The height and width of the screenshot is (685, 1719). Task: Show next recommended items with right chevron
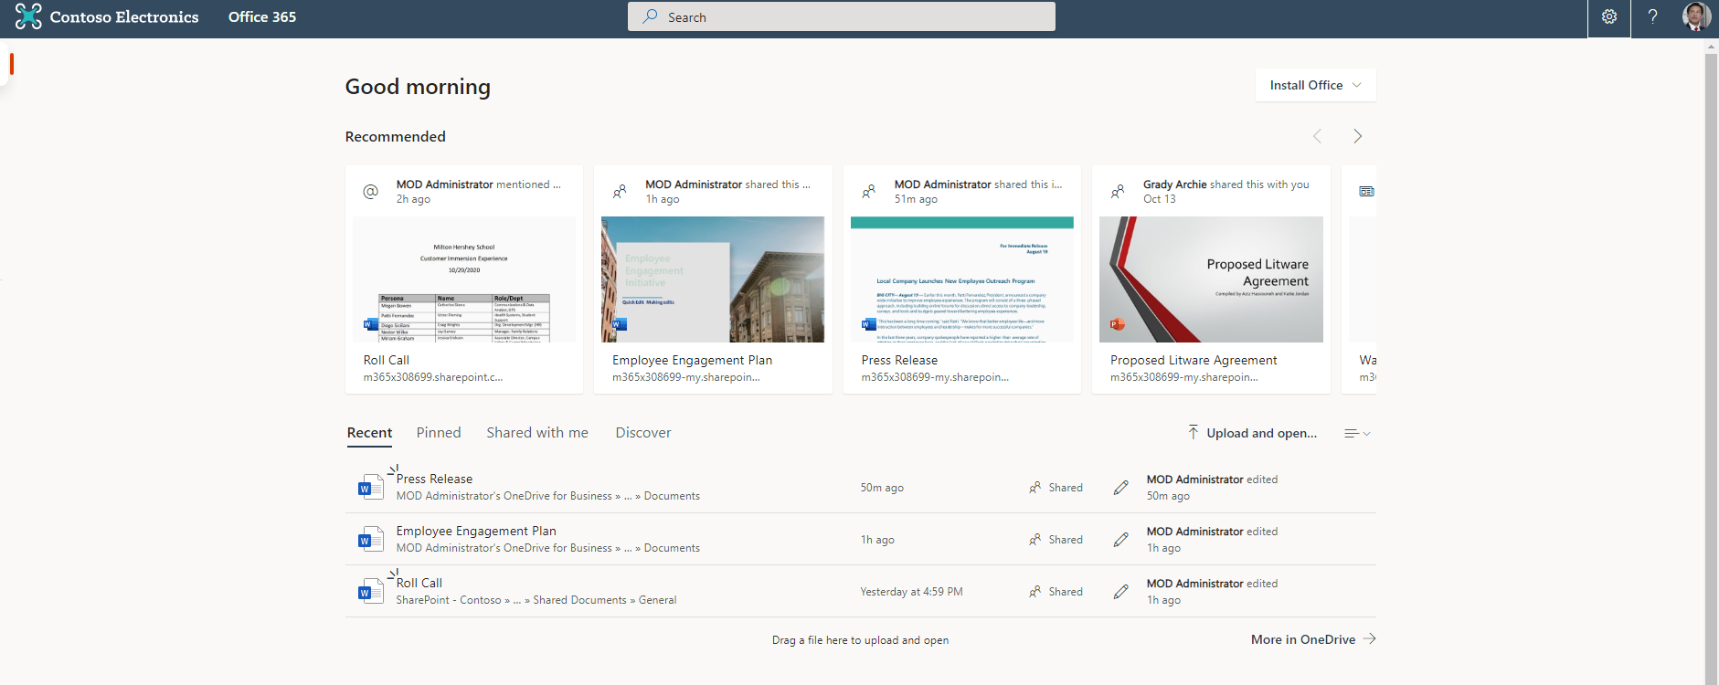1357,136
